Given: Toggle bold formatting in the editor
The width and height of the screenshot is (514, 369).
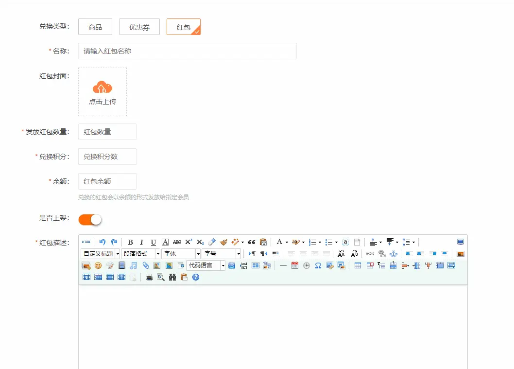Looking at the screenshot, I should [x=130, y=242].
